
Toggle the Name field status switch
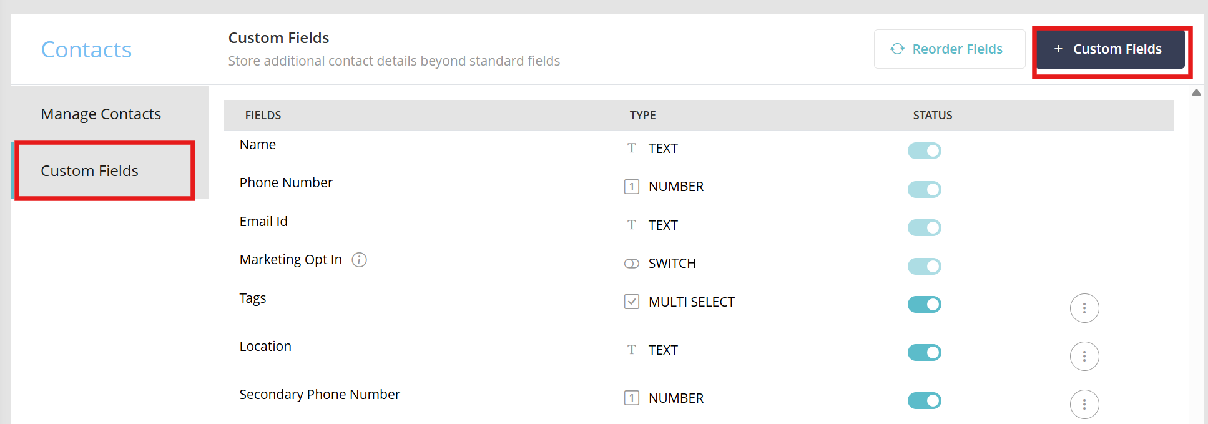[x=924, y=150]
